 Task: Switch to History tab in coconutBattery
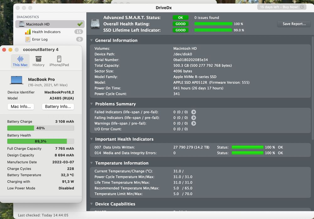(38, 61)
